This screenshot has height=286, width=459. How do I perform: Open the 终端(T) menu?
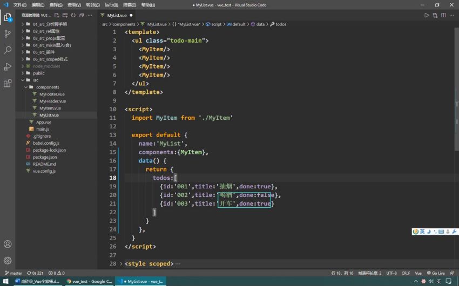tap(130, 5)
